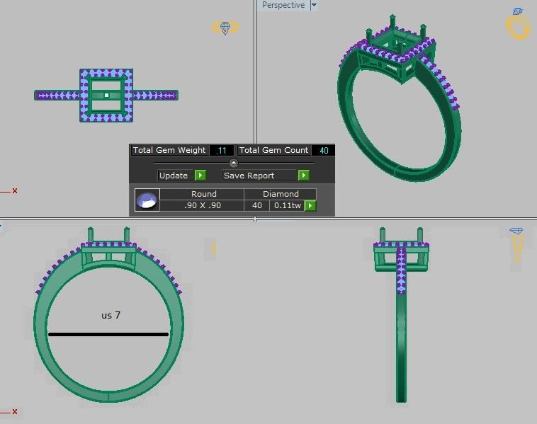
Task: Click the Perspective viewport label
Action: click(x=283, y=5)
